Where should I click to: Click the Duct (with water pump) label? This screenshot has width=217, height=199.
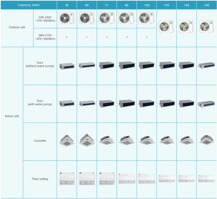click(x=40, y=103)
